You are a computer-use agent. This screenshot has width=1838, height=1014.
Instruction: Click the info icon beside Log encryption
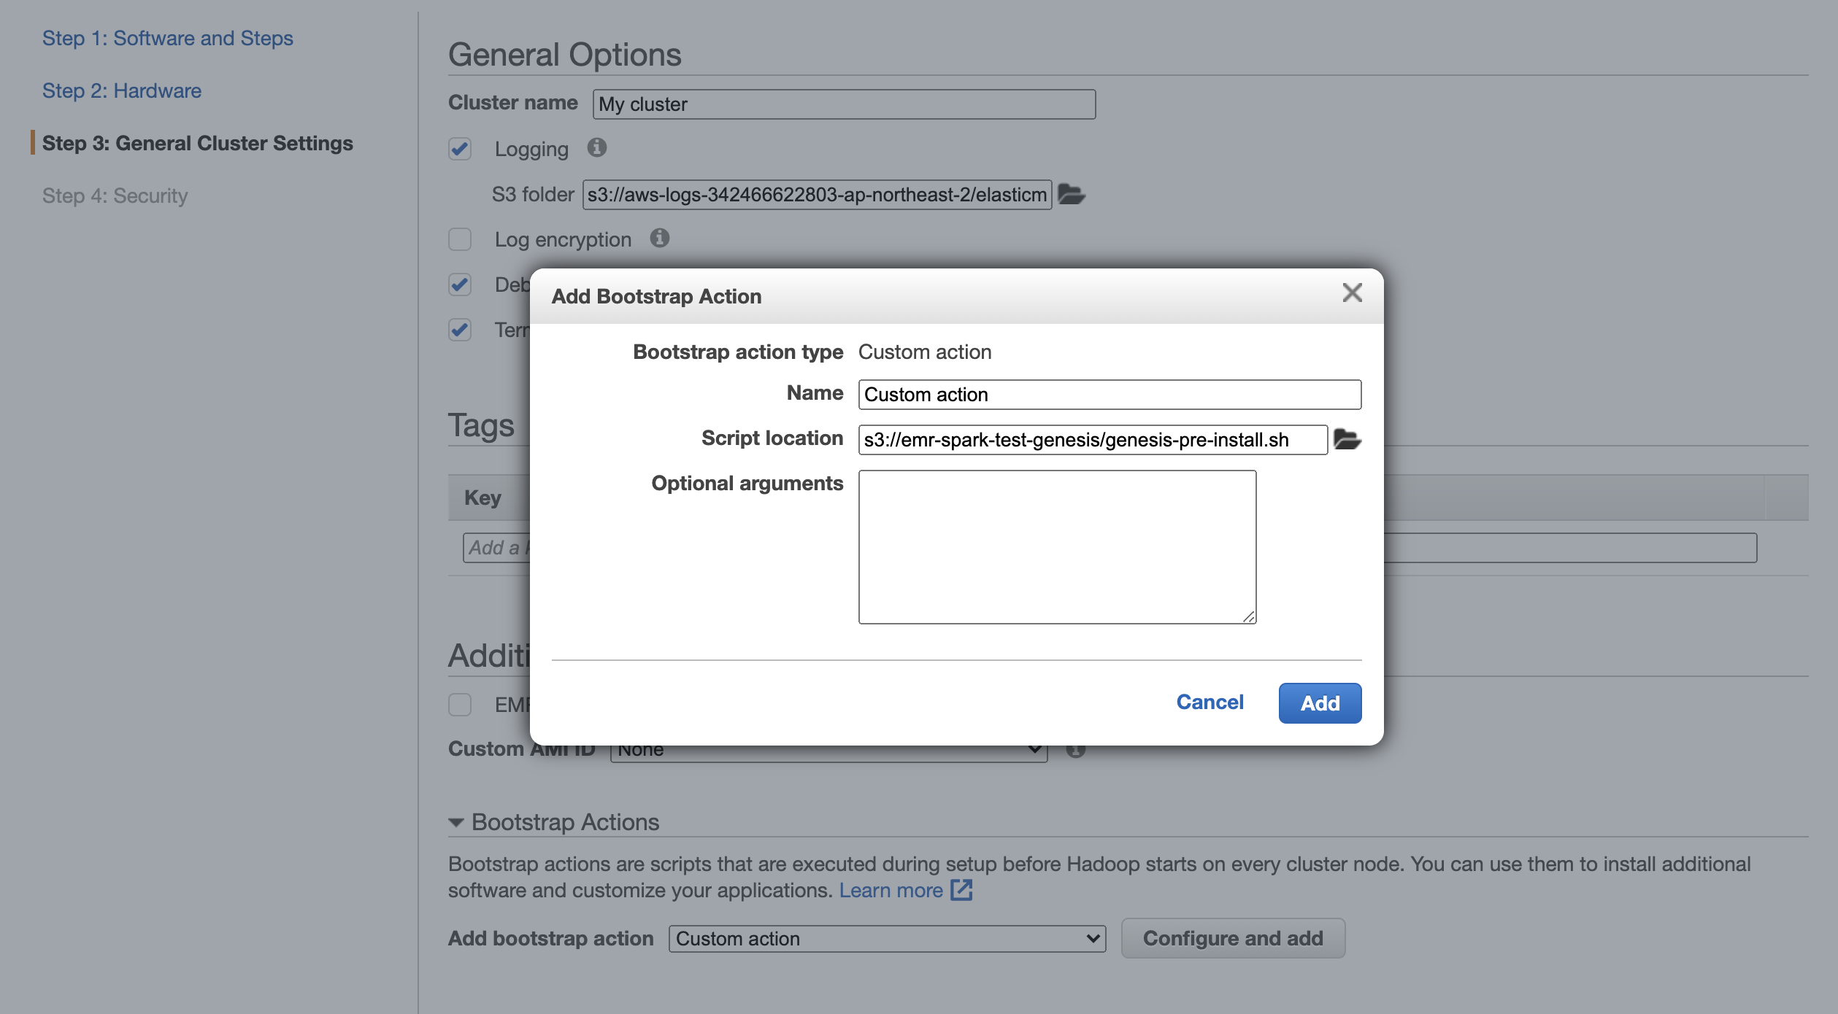coord(659,239)
